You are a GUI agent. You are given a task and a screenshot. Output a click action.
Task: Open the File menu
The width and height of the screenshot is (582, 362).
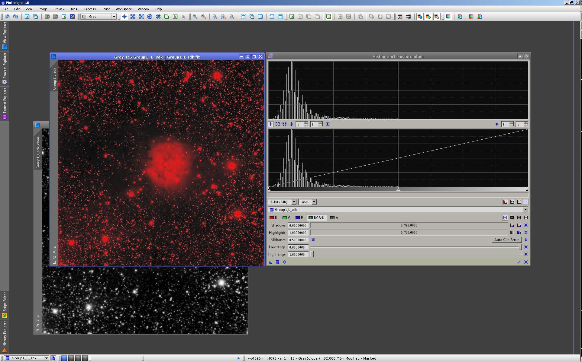coord(6,9)
